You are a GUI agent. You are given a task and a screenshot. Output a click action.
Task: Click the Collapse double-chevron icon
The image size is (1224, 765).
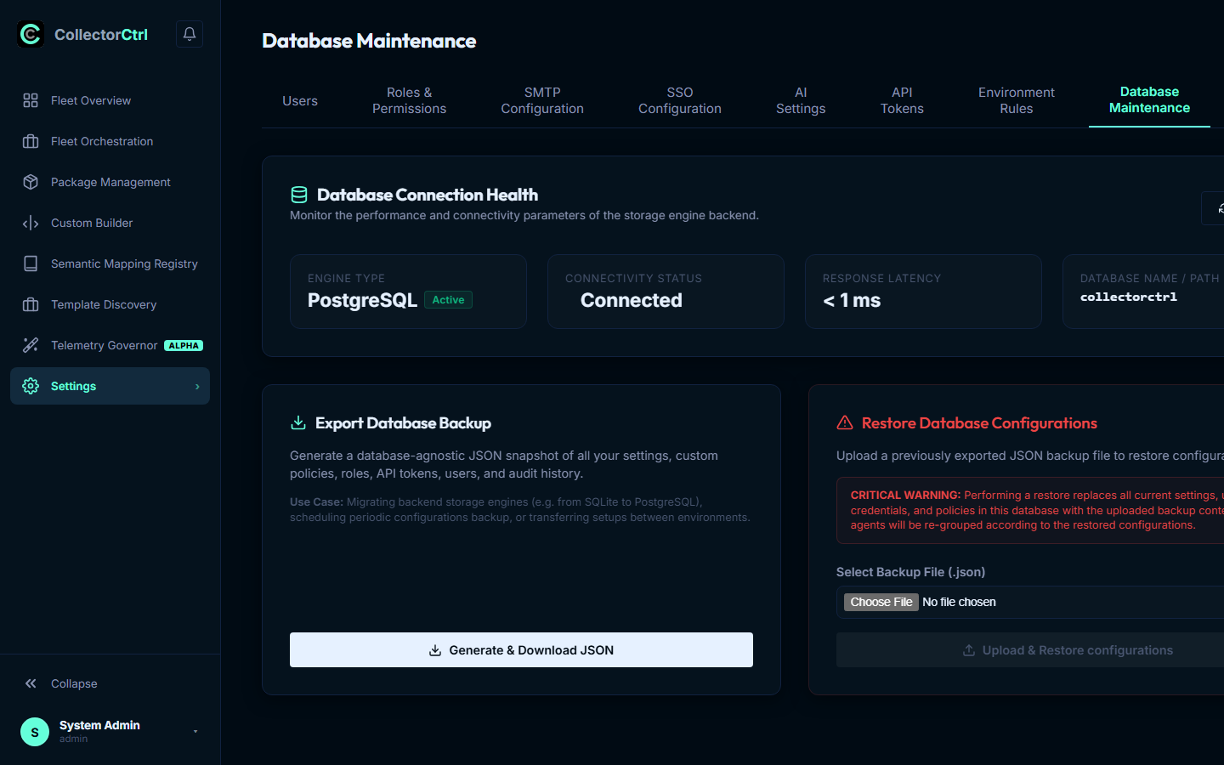31,683
